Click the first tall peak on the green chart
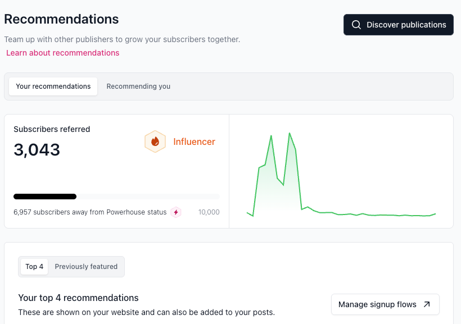 (272, 136)
